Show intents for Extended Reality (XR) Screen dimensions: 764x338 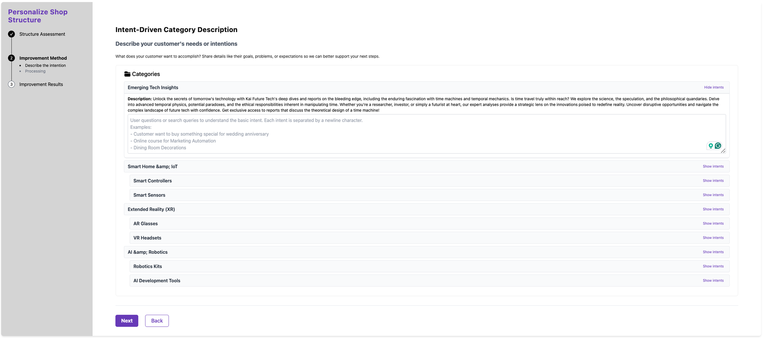tap(713, 209)
